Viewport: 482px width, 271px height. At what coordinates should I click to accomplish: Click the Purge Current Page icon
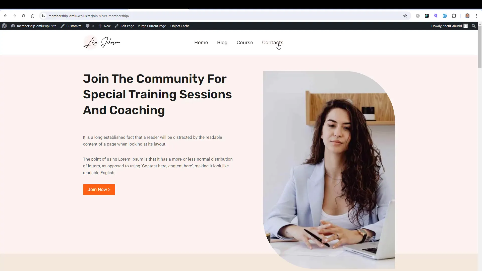click(x=152, y=26)
